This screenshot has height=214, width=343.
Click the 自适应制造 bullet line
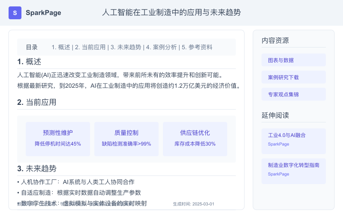[79, 193]
